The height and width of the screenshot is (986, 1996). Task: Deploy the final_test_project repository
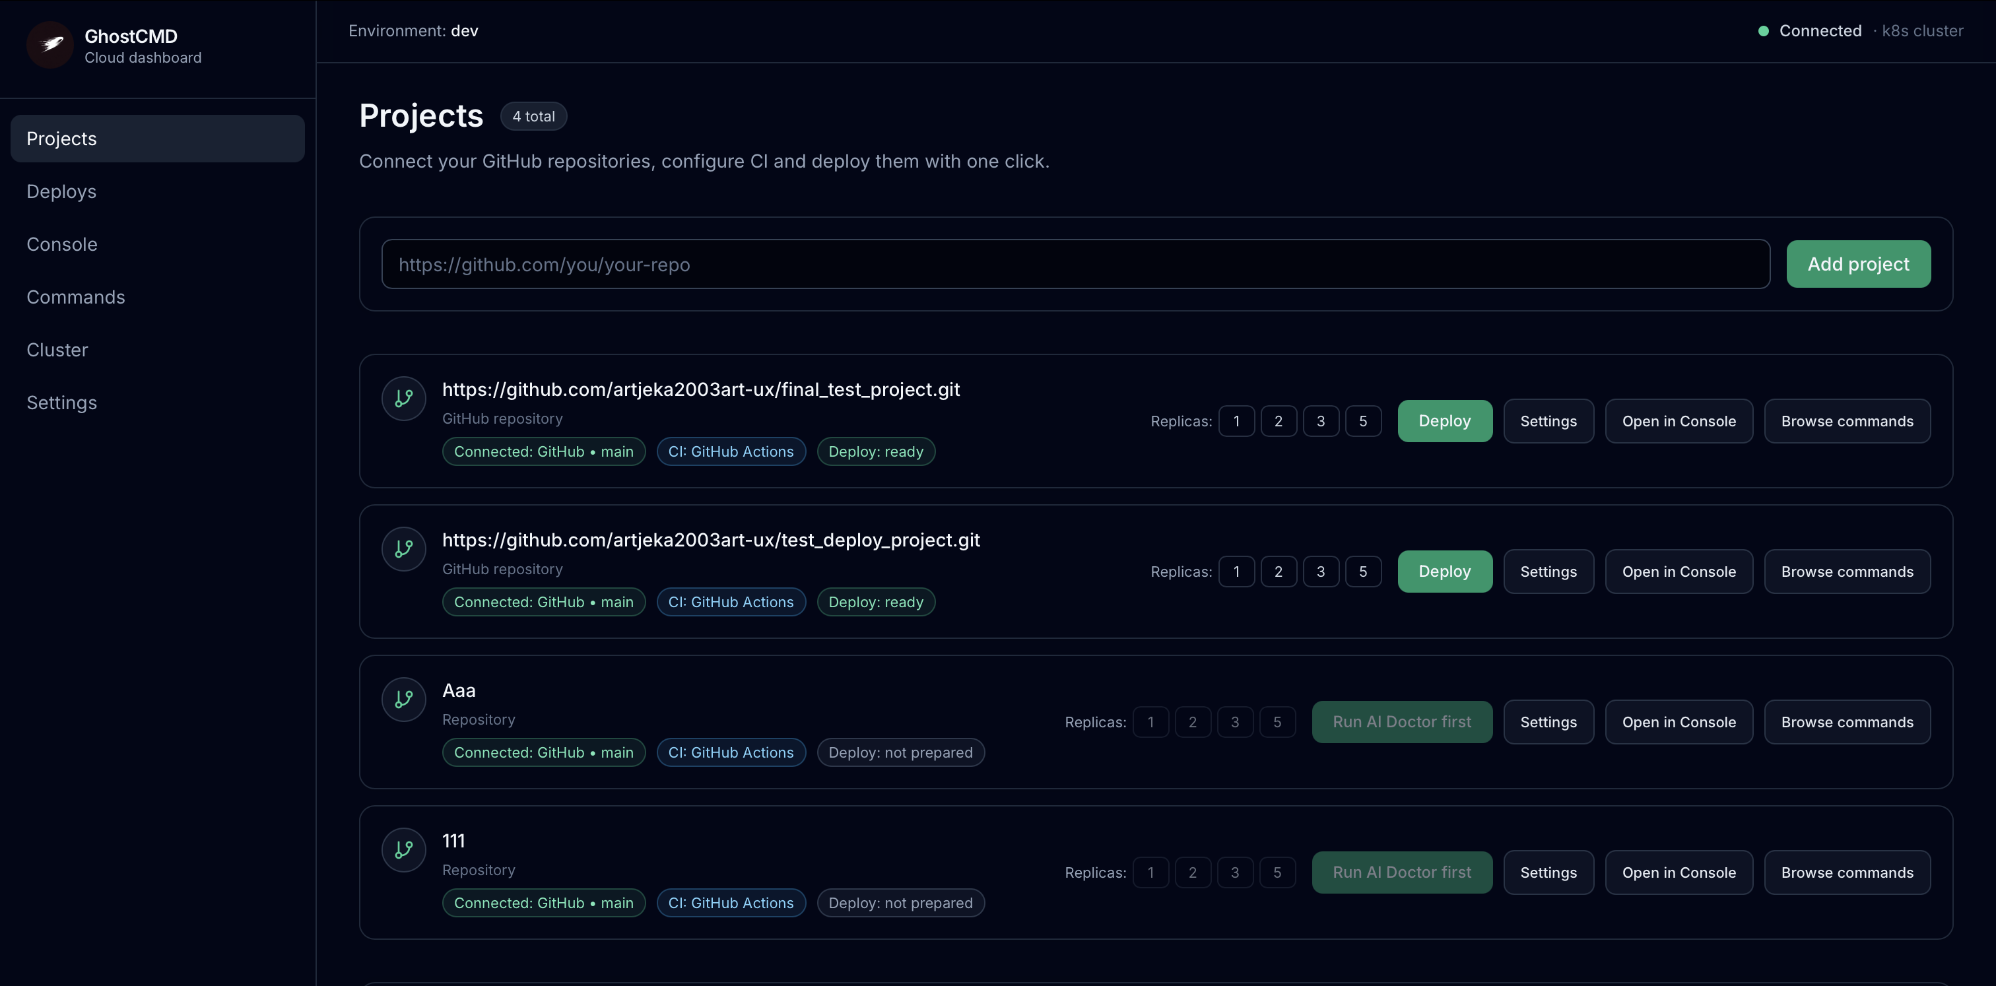[x=1444, y=420]
